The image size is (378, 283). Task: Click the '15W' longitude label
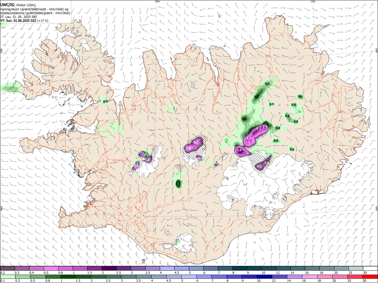(x=313, y=1)
